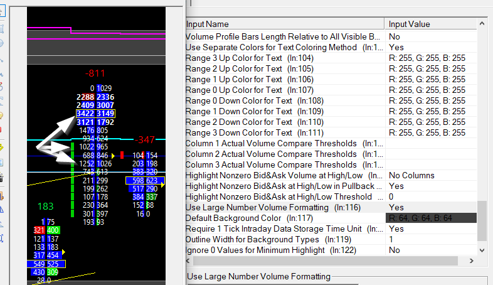This screenshot has height=285, width=493.
Task: Select Range 0 Down Color for Text row name
Action: coord(285,100)
